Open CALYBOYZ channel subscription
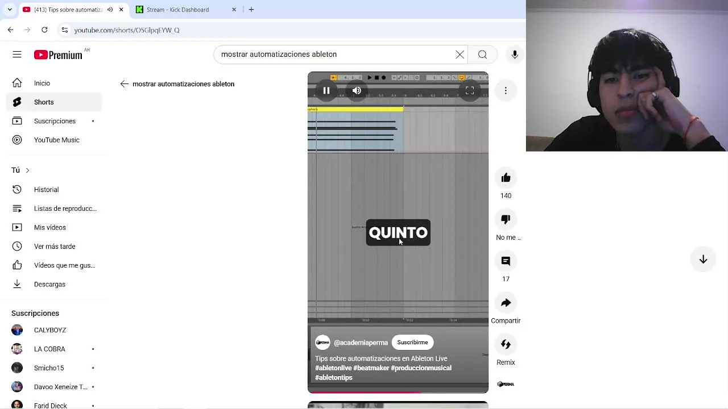 [x=55, y=330]
